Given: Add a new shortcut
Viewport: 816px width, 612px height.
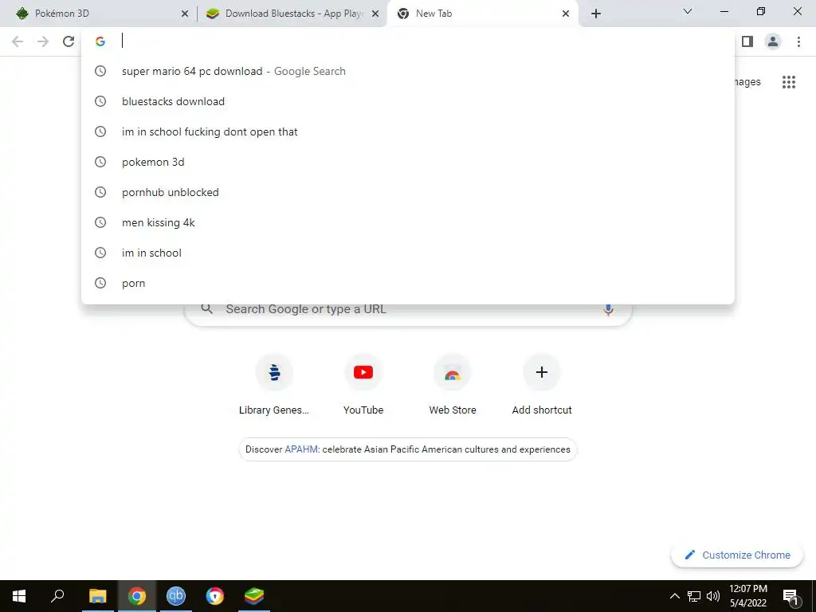Looking at the screenshot, I should click(542, 385).
